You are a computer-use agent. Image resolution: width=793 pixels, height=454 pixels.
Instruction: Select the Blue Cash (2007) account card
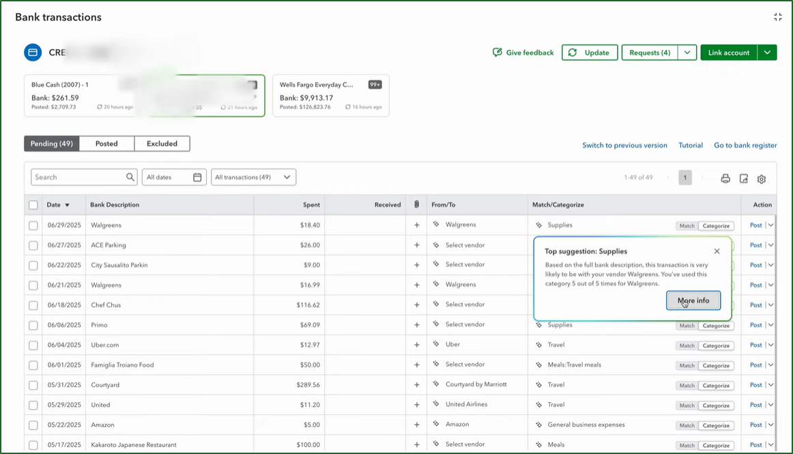[x=79, y=96]
